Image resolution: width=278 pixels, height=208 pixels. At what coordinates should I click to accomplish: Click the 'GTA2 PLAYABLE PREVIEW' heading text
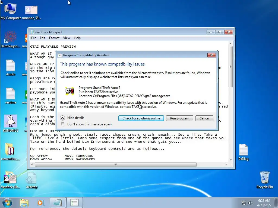click(53, 47)
